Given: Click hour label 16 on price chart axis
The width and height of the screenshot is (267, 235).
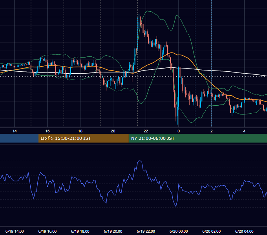Looking at the screenshot, I should click(x=48, y=131).
